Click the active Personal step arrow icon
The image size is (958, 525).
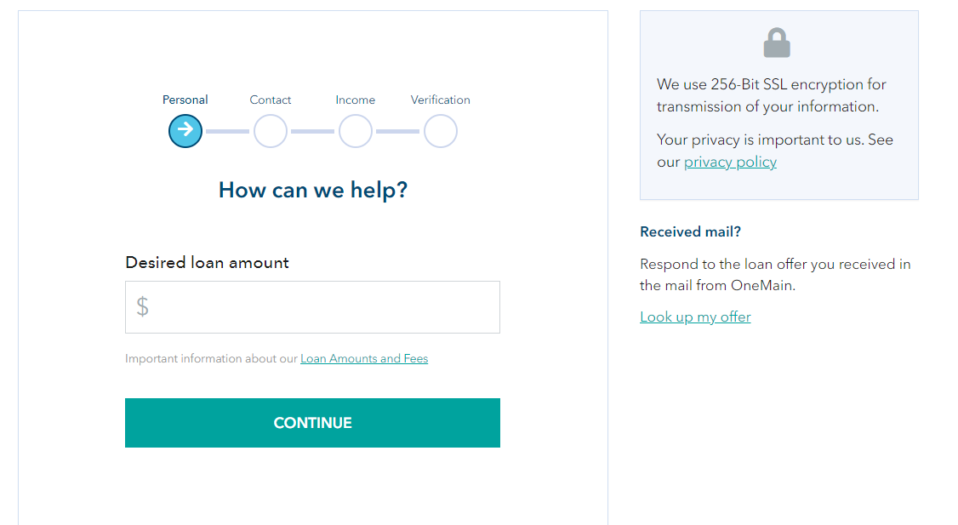pyautogui.click(x=185, y=131)
